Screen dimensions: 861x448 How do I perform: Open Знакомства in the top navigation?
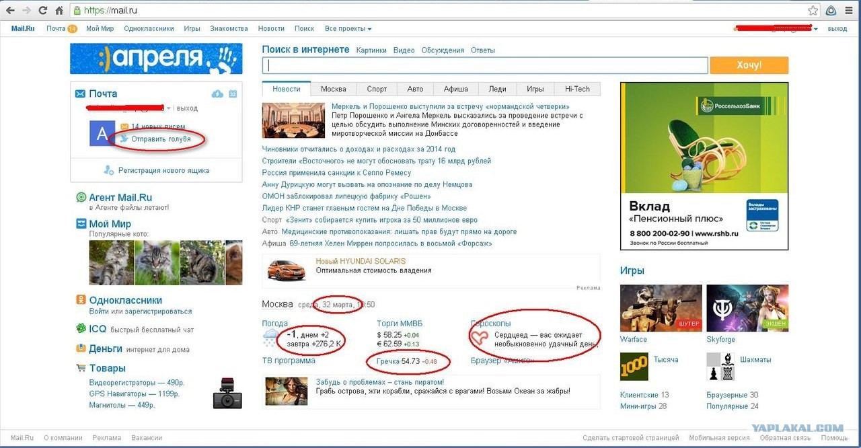[x=229, y=29]
